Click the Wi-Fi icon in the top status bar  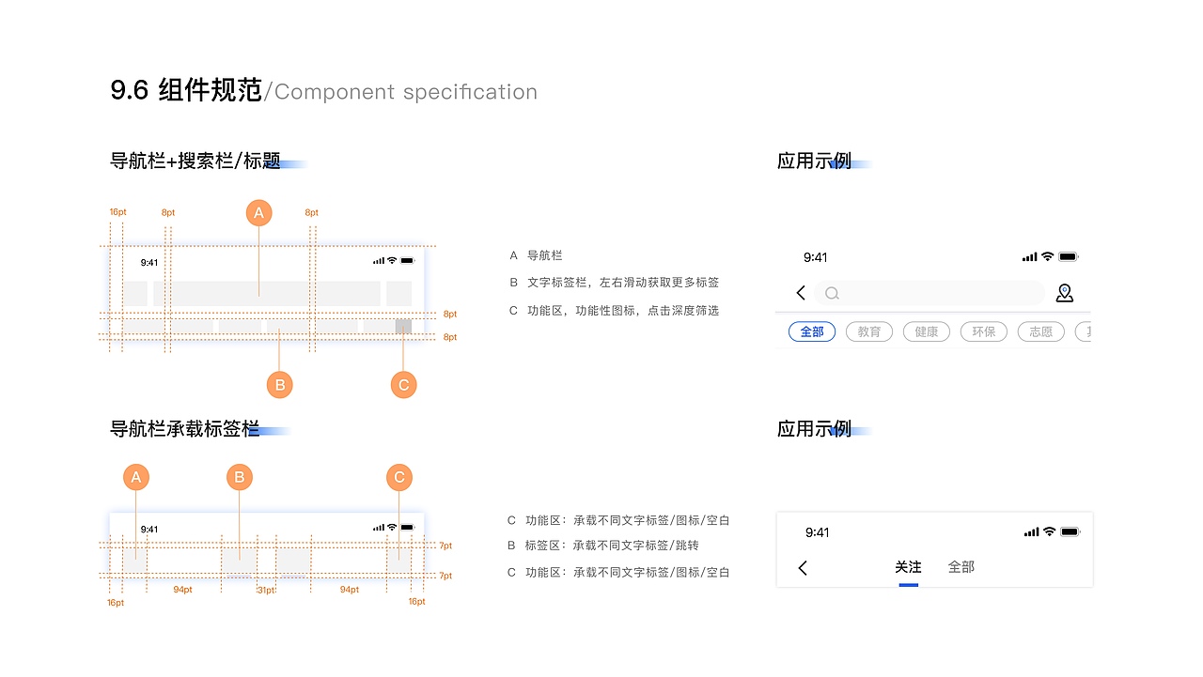tap(1046, 256)
